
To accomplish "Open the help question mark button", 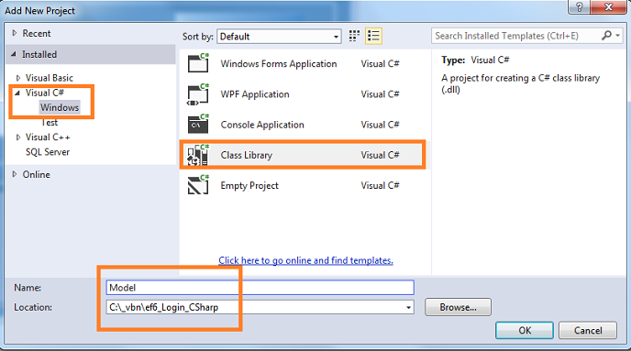I will click(580, 6).
